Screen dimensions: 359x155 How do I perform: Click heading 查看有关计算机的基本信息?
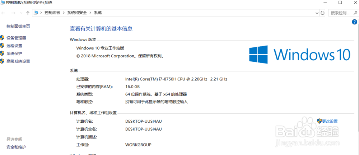tap(101, 29)
